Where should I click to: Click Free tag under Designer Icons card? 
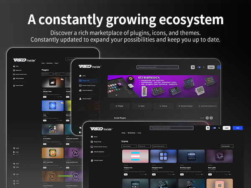[154, 174]
